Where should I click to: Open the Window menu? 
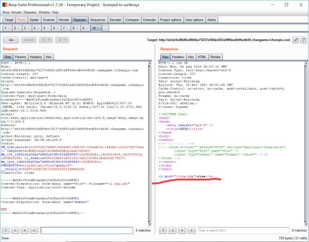coord(44,12)
